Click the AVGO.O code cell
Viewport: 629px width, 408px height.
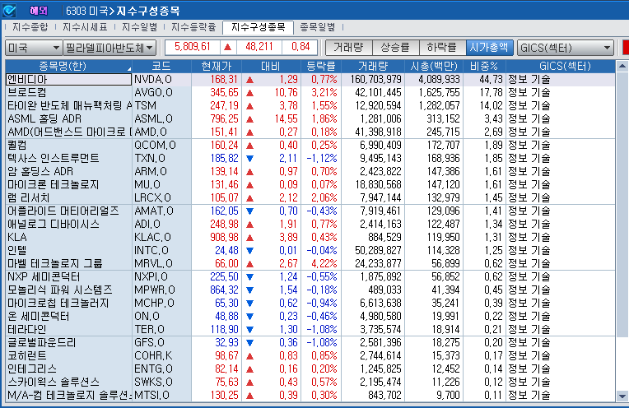pyautogui.click(x=161, y=93)
